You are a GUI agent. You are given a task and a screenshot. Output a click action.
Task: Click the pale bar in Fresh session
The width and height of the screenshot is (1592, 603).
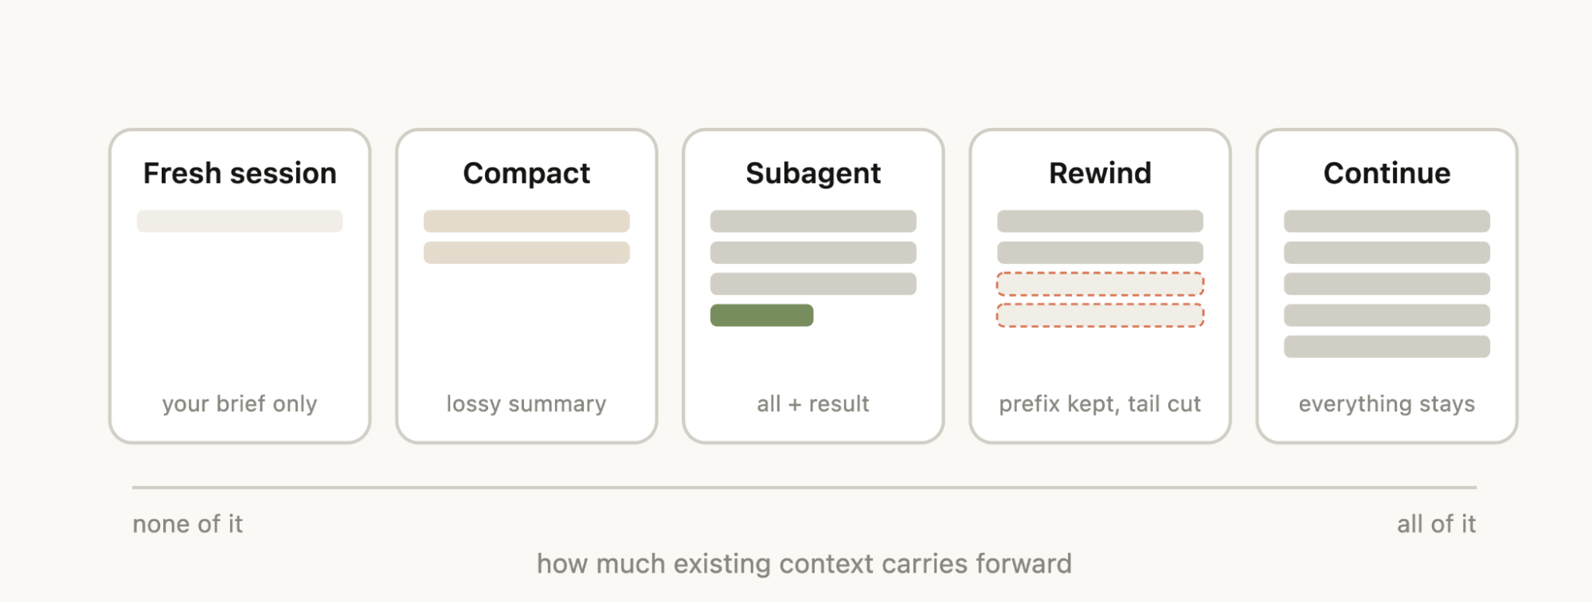point(240,221)
